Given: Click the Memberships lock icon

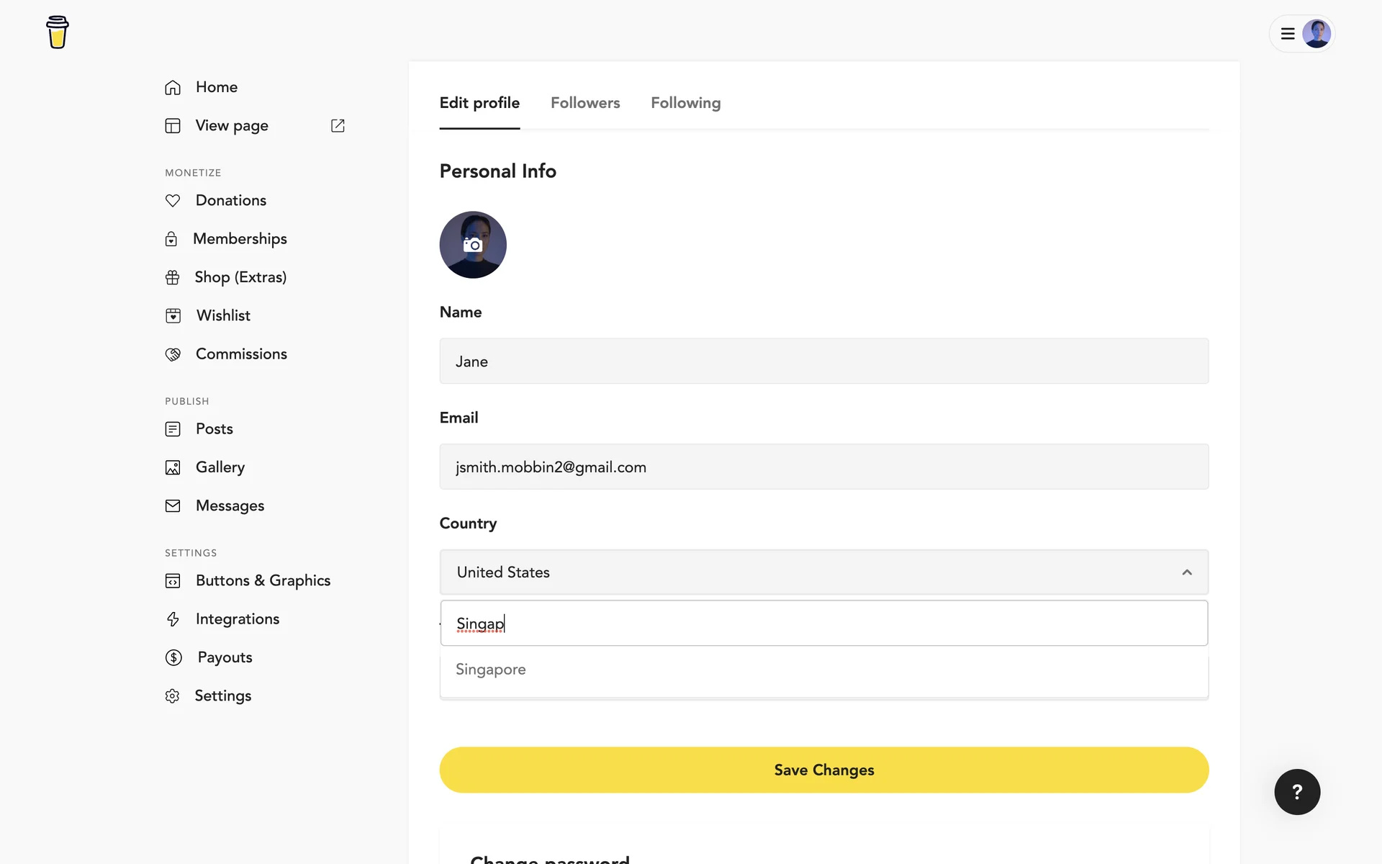Looking at the screenshot, I should pyautogui.click(x=171, y=239).
